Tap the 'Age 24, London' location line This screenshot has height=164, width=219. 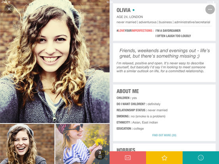tap(130, 17)
